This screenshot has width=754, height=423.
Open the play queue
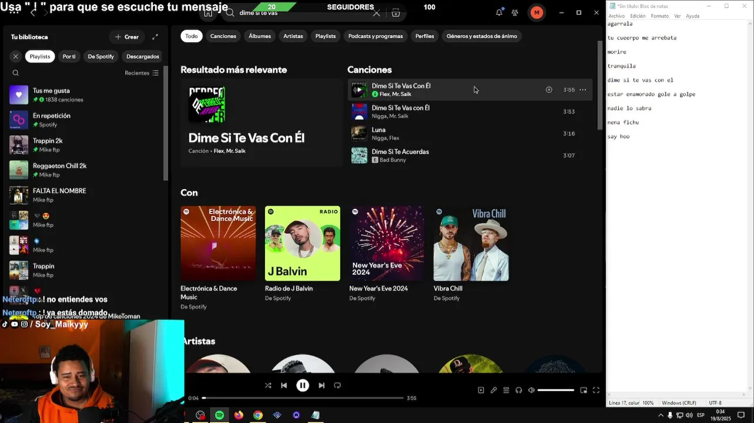(x=506, y=390)
